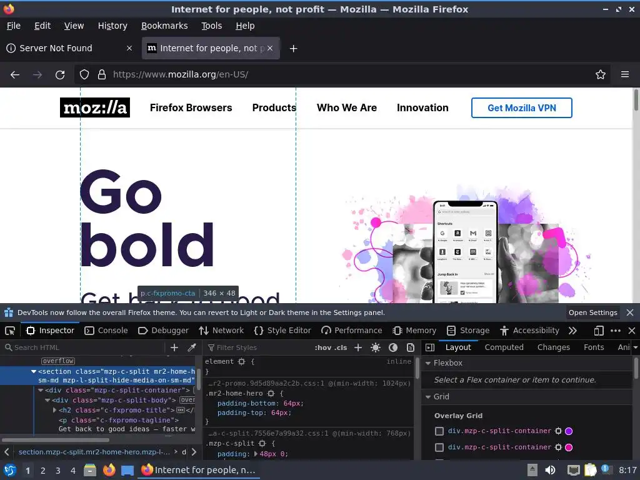Viewport: 640px width, 480px height.
Task: Expand the h2 c-fxpromo-title node
Action: tap(55, 410)
